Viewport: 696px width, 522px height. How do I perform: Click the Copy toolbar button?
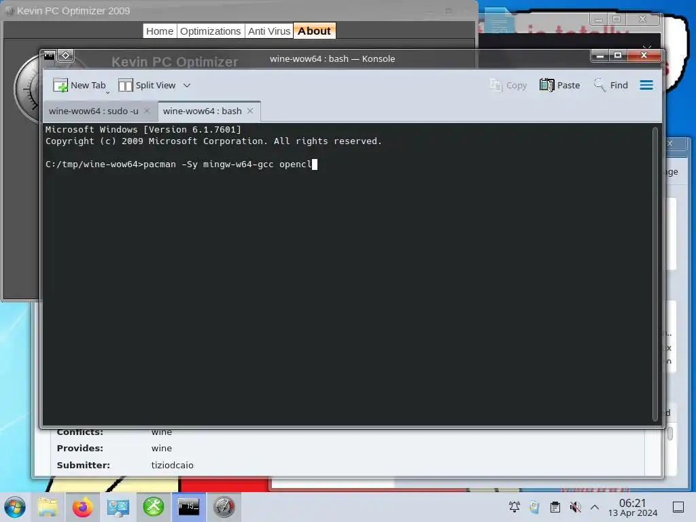click(508, 85)
